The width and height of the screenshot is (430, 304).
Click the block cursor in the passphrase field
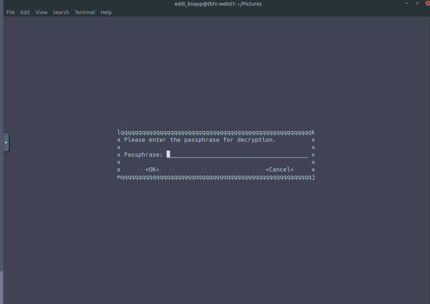tap(169, 154)
